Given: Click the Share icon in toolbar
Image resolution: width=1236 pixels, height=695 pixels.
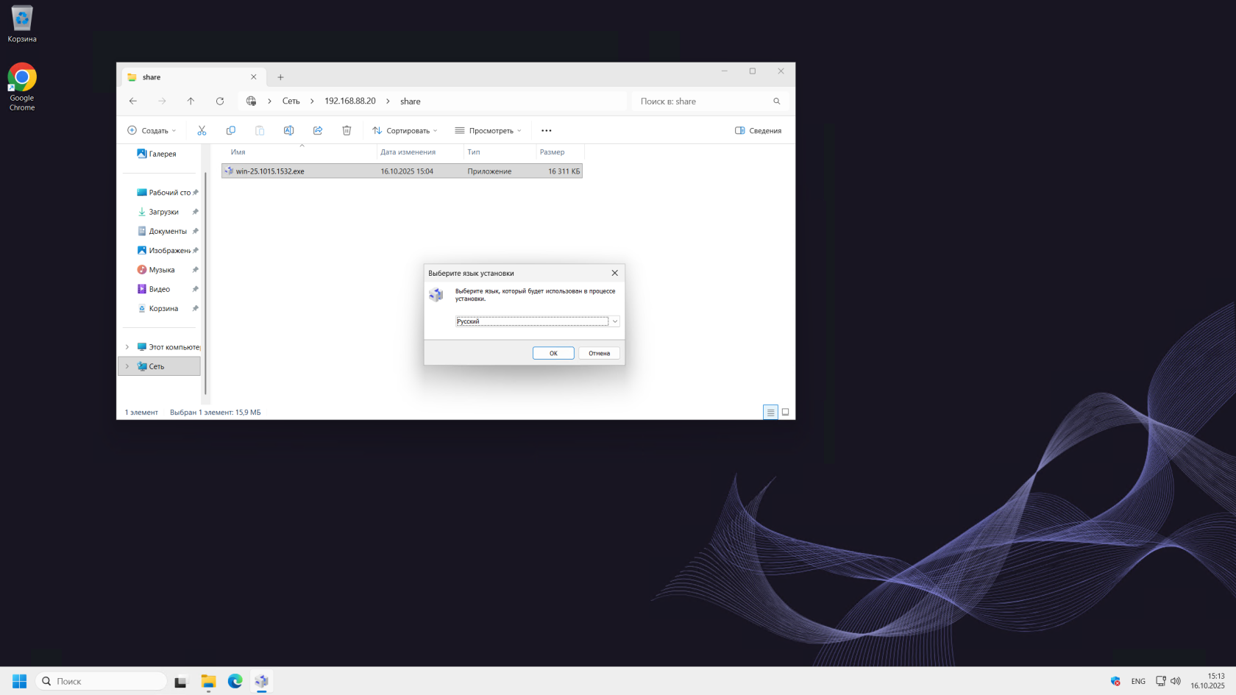Looking at the screenshot, I should (318, 130).
